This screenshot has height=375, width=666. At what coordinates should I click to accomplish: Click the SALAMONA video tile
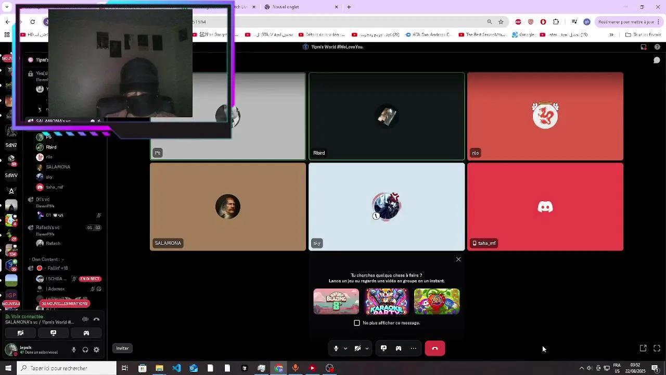click(x=228, y=207)
